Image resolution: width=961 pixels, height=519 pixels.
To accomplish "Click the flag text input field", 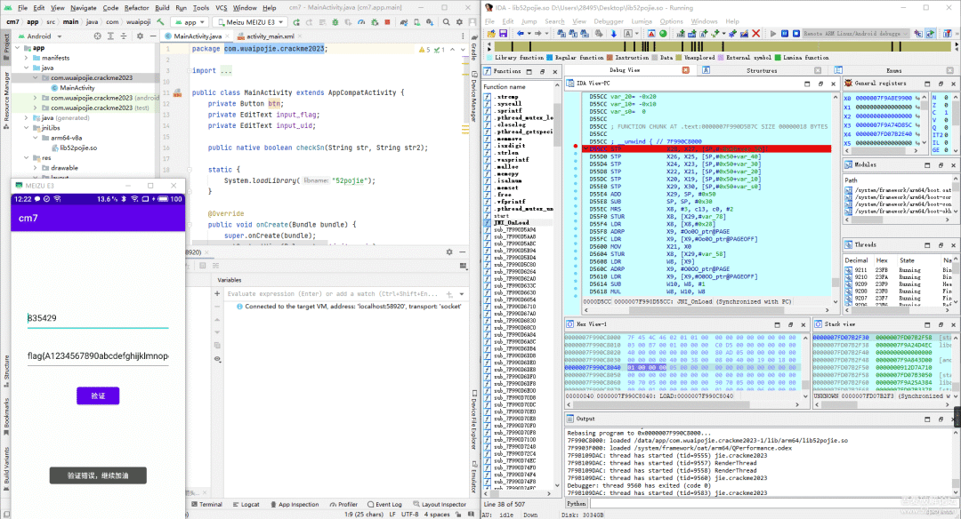I will 98,356.
